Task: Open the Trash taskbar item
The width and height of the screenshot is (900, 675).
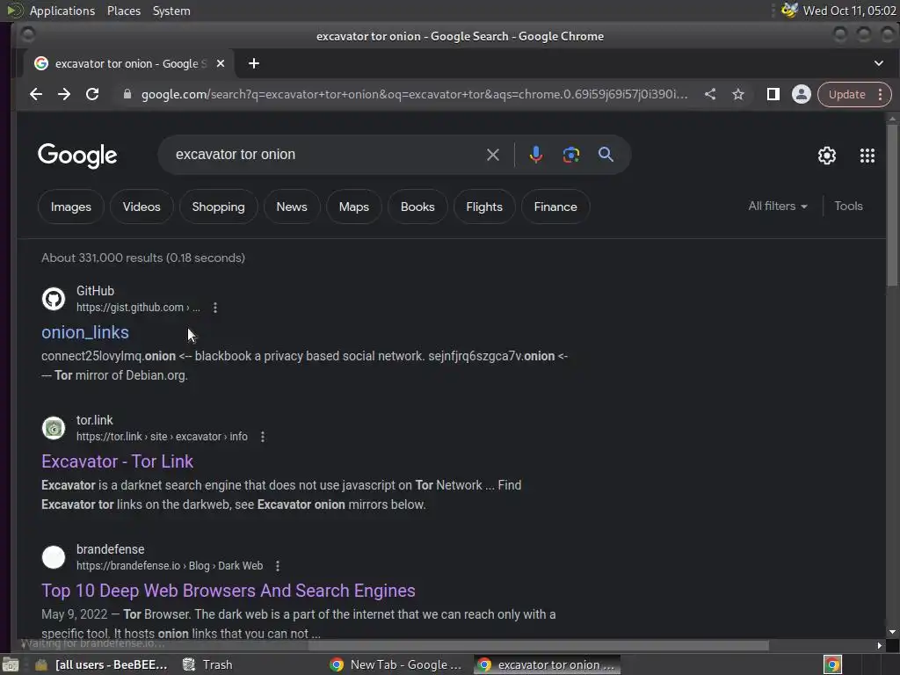Action: (207, 664)
